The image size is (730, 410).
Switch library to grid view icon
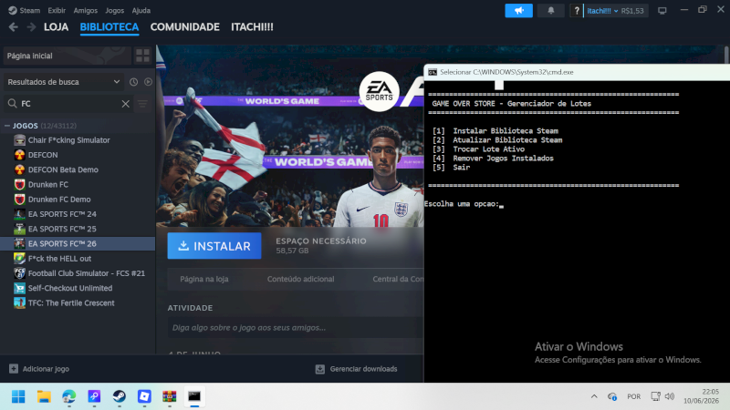(x=142, y=56)
